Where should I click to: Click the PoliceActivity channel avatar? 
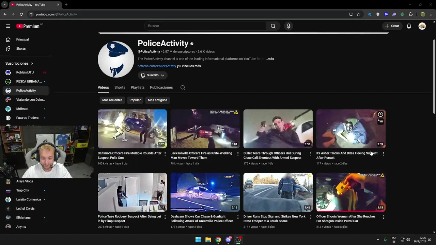[x=116, y=60]
